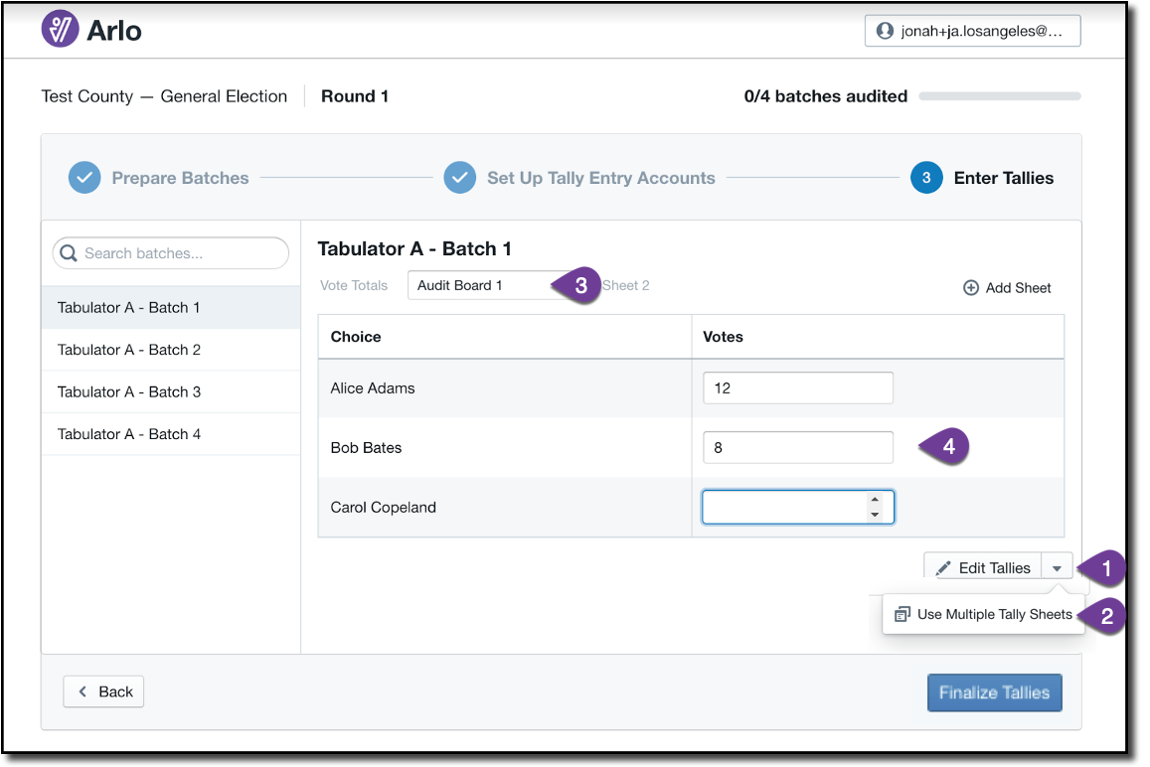This screenshot has height=767, width=1150.
Task: Open the user account dropdown menu
Action: coord(972,31)
